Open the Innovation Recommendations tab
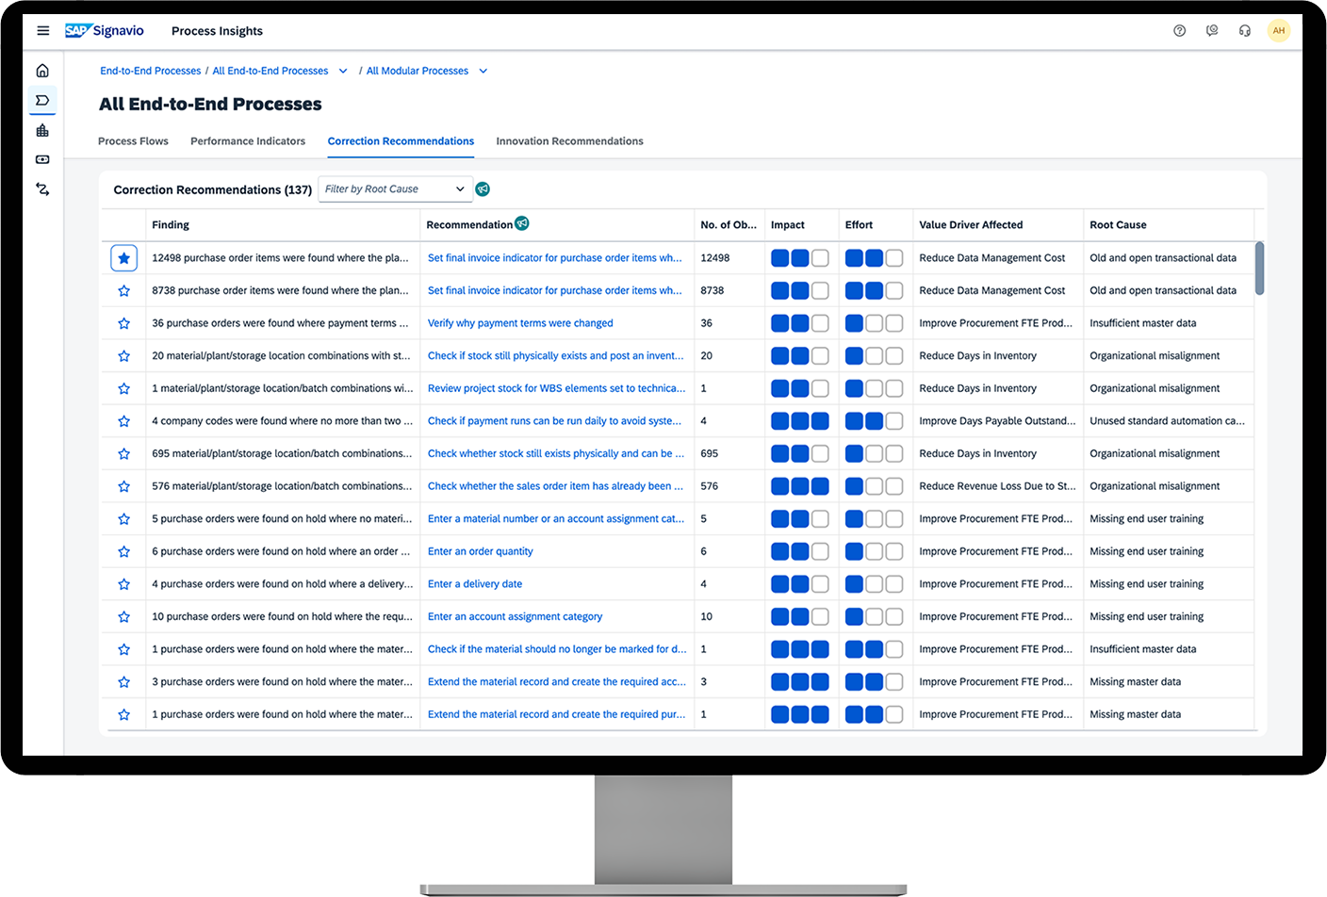Viewport: 1327px width, 897px height. pyautogui.click(x=569, y=140)
